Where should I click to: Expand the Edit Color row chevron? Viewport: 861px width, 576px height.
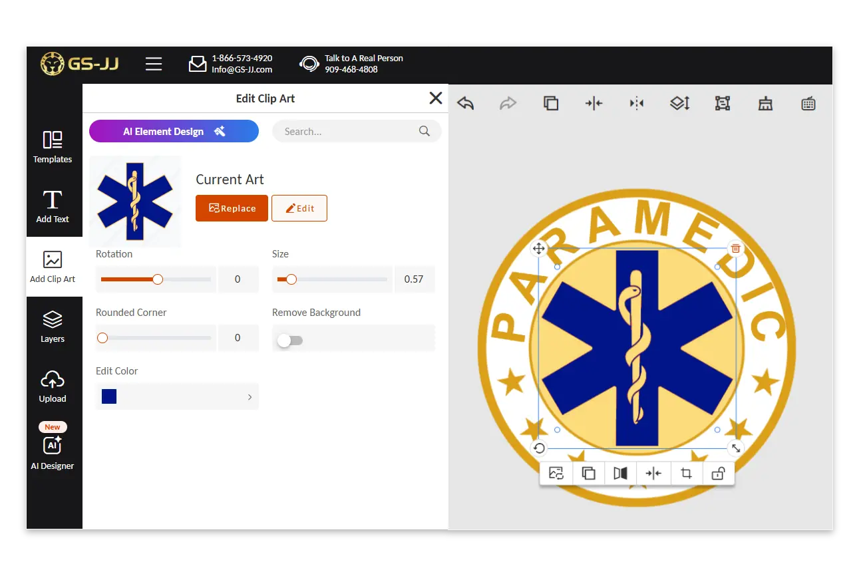click(250, 397)
